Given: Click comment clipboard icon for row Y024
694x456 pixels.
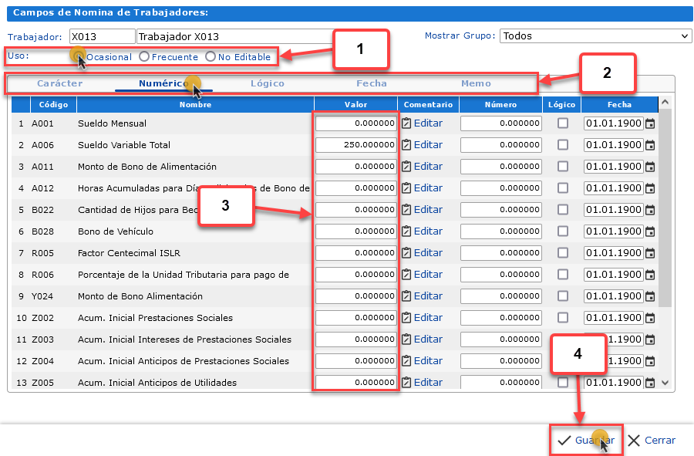Looking at the screenshot, I should (x=406, y=296).
